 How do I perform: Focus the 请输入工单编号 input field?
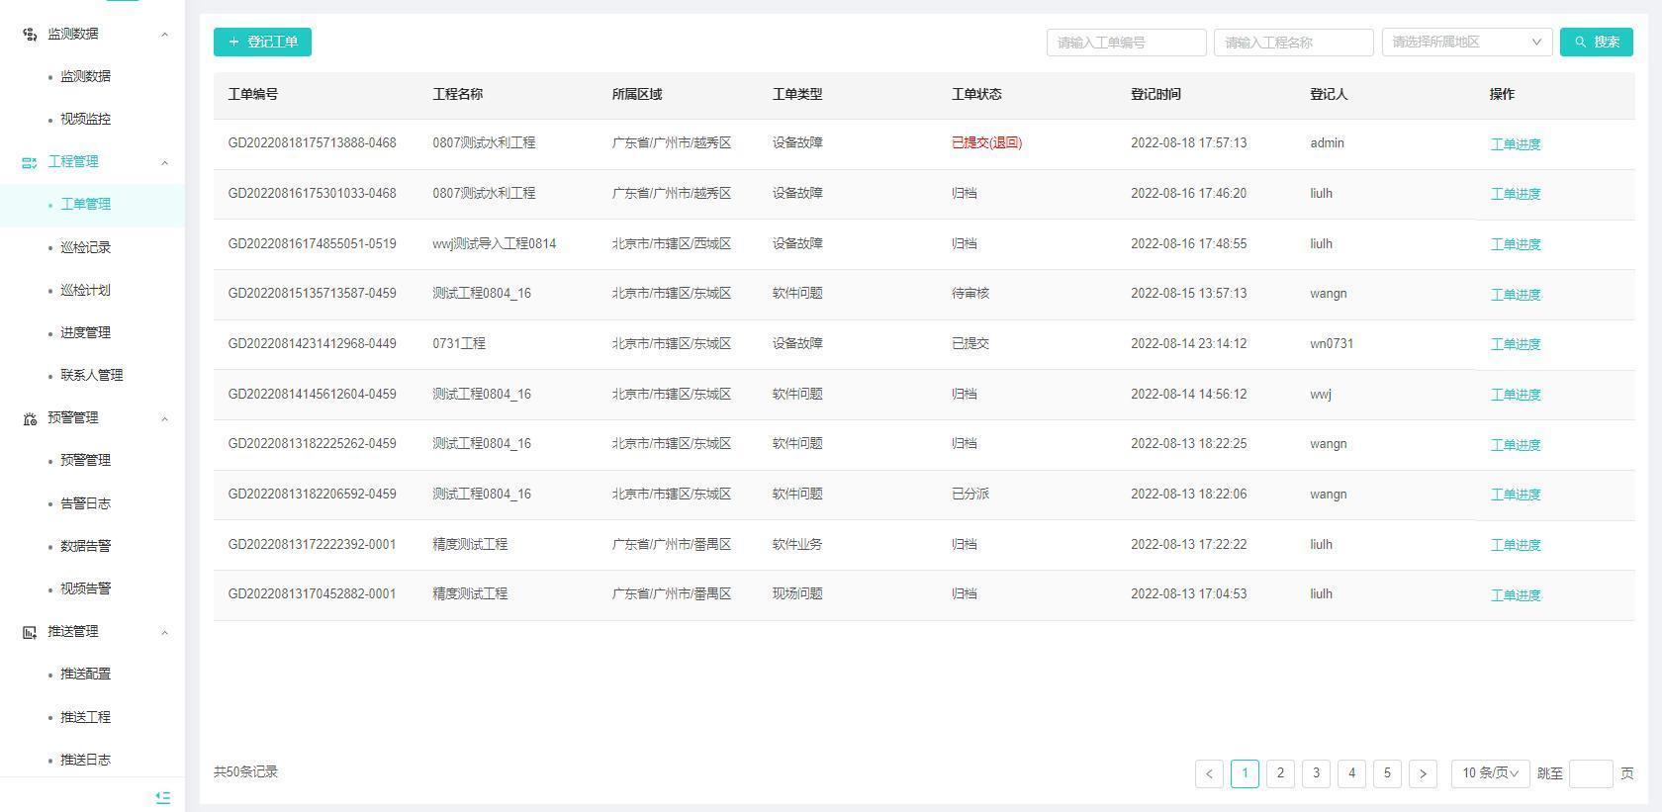(x=1126, y=42)
